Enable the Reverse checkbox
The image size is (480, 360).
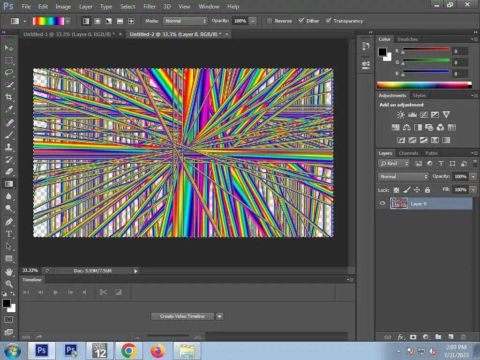(270, 21)
